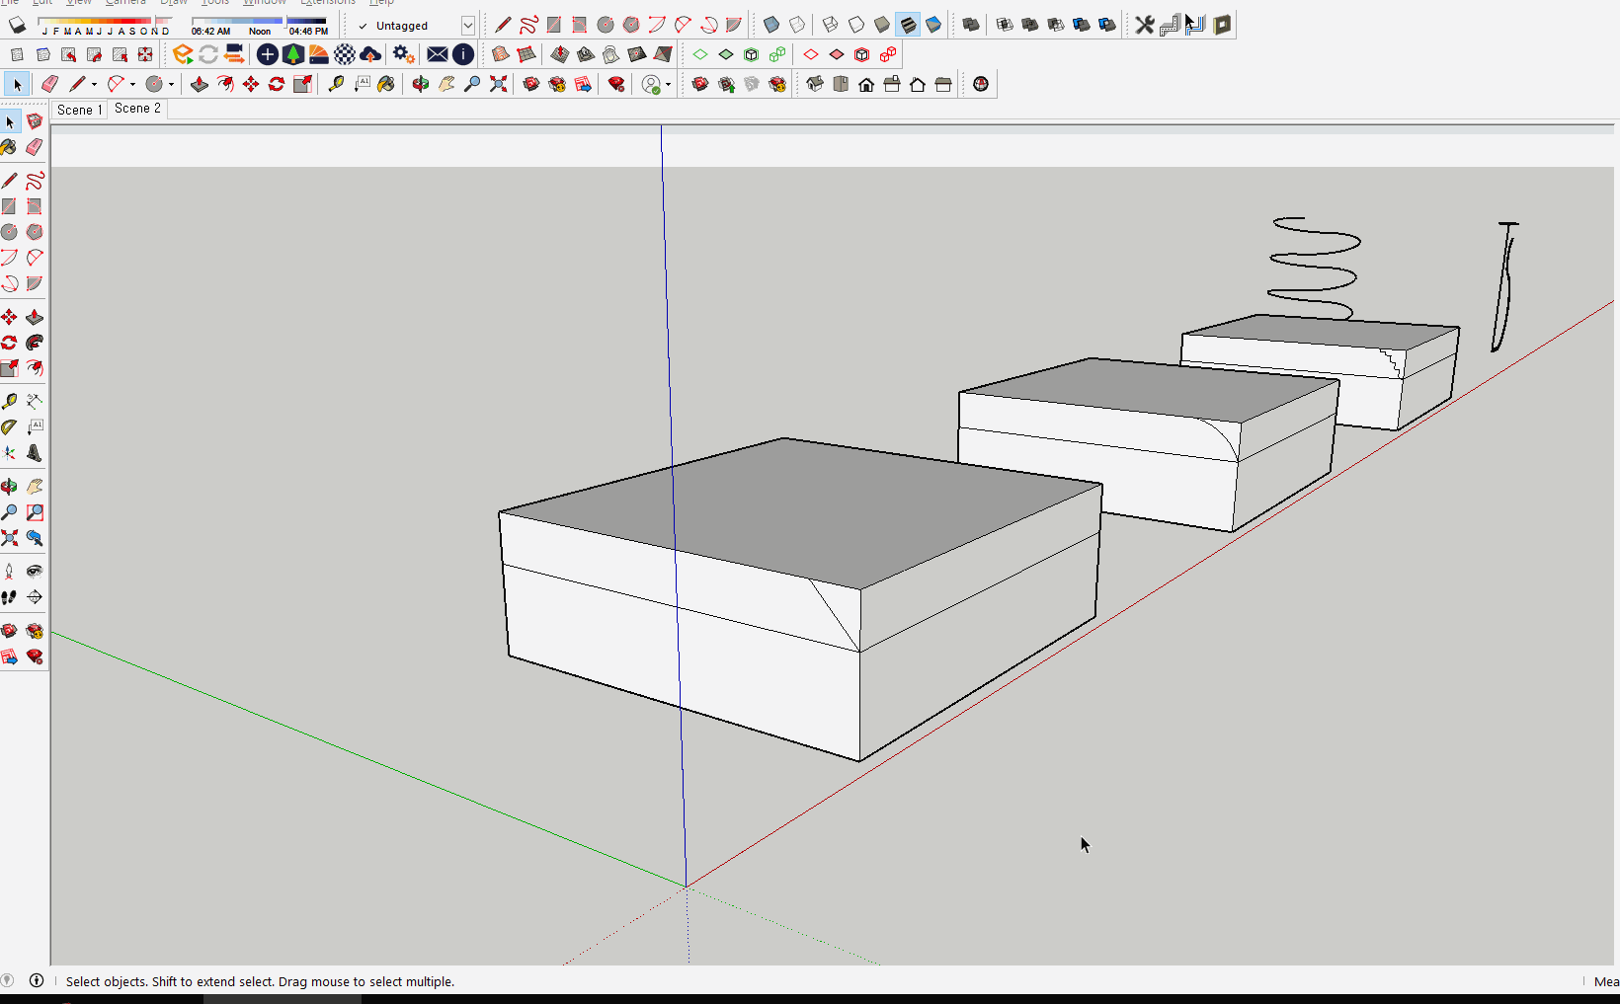Screen dimensions: 1620x1004
Task: Click the cloud upload icon
Action: 370,54
